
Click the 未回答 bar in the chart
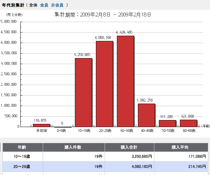click(41, 125)
